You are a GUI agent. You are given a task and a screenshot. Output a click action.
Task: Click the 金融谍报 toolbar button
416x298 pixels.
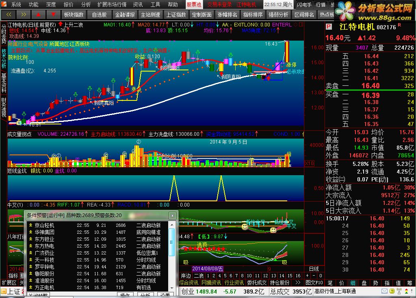point(125,15)
